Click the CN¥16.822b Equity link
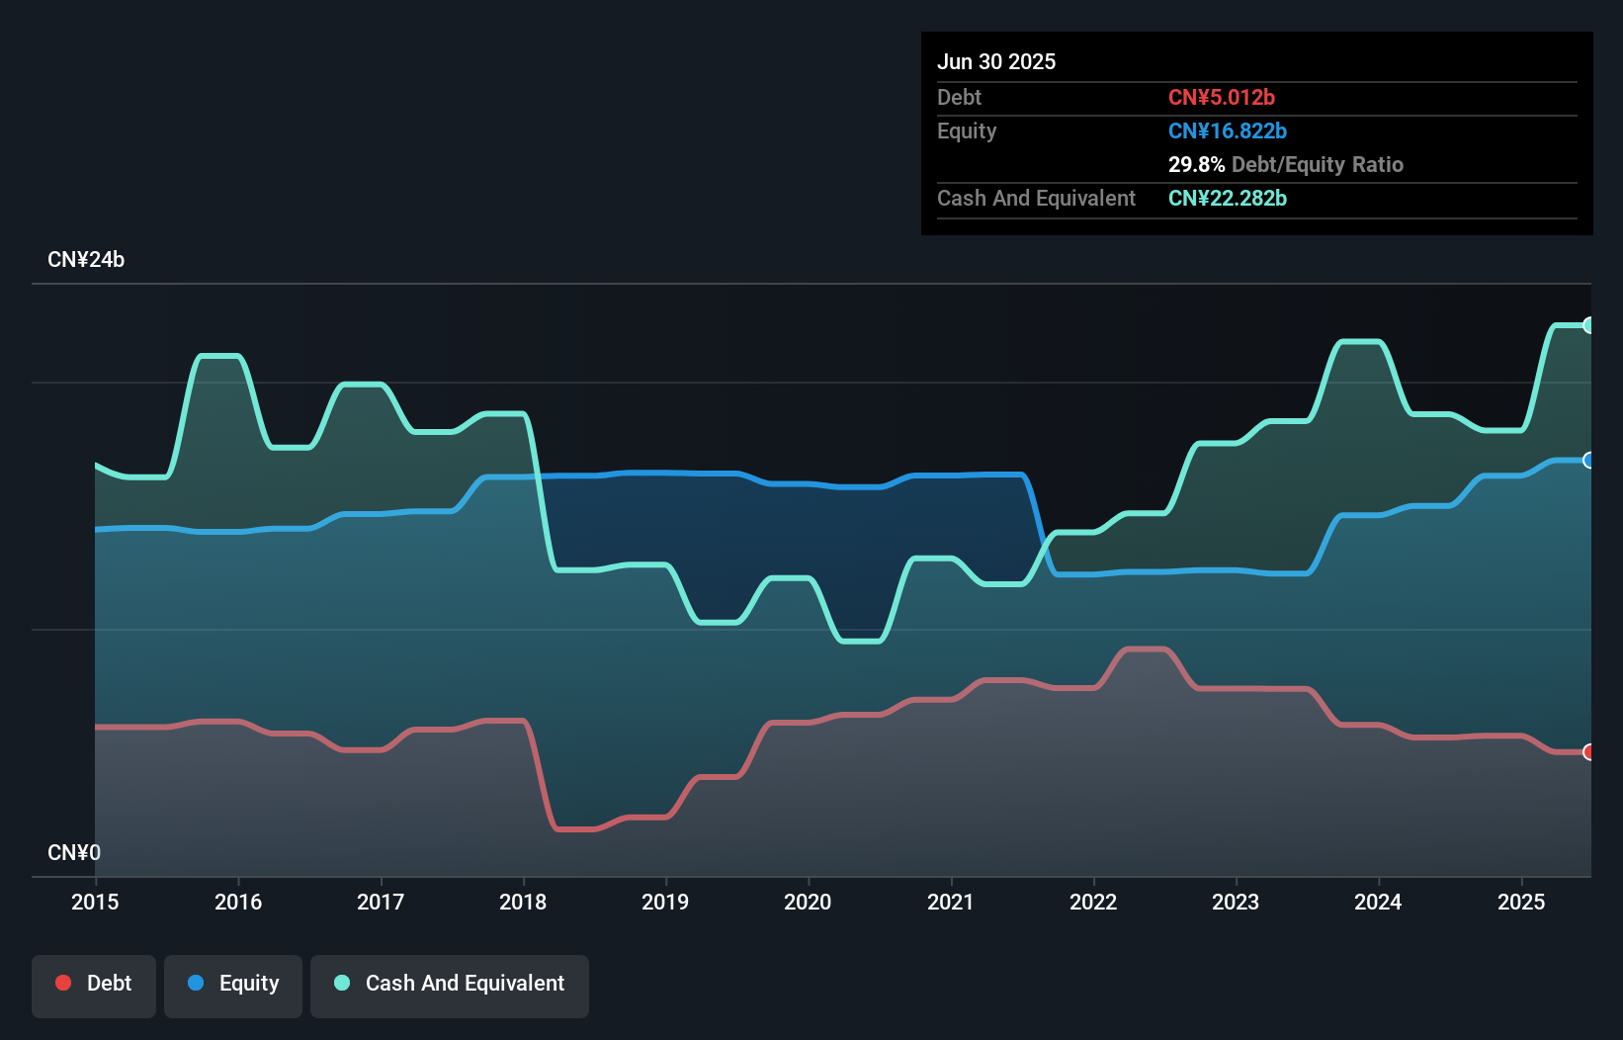 tap(1228, 130)
